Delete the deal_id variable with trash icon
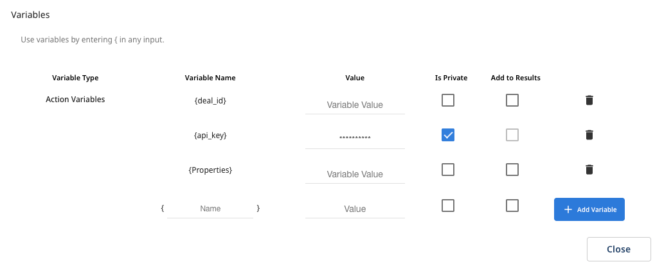The image size is (655, 264). click(589, 100)
